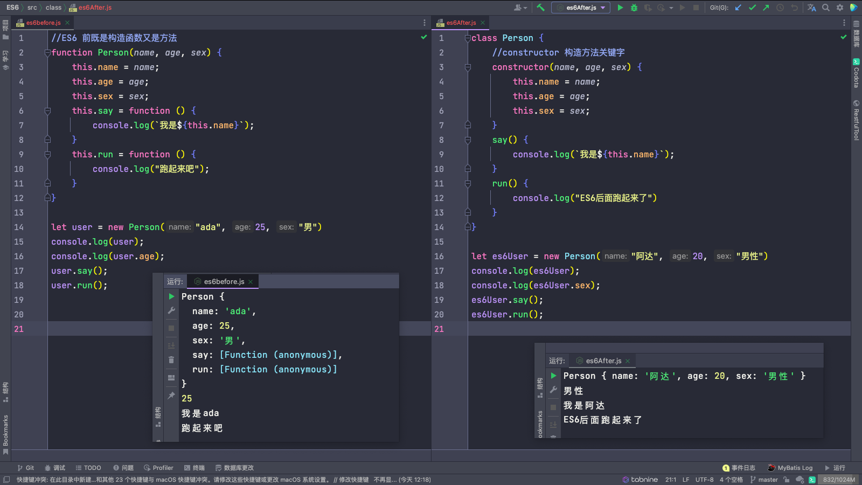The image size is (862, 485).
Task: Open the left editor tab options menu
Action: (x=425, y=23)
